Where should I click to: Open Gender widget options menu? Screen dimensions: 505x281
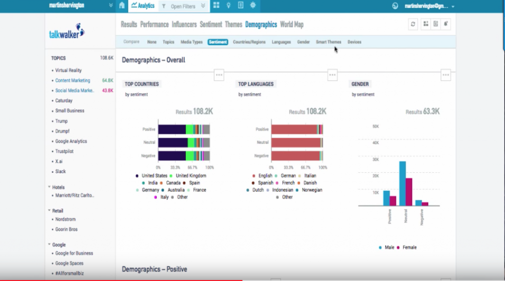(x=446, y=75)
